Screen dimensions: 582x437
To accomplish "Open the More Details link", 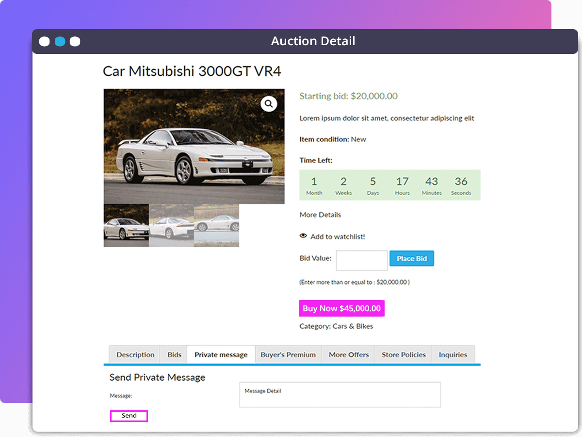I will 320,215.
